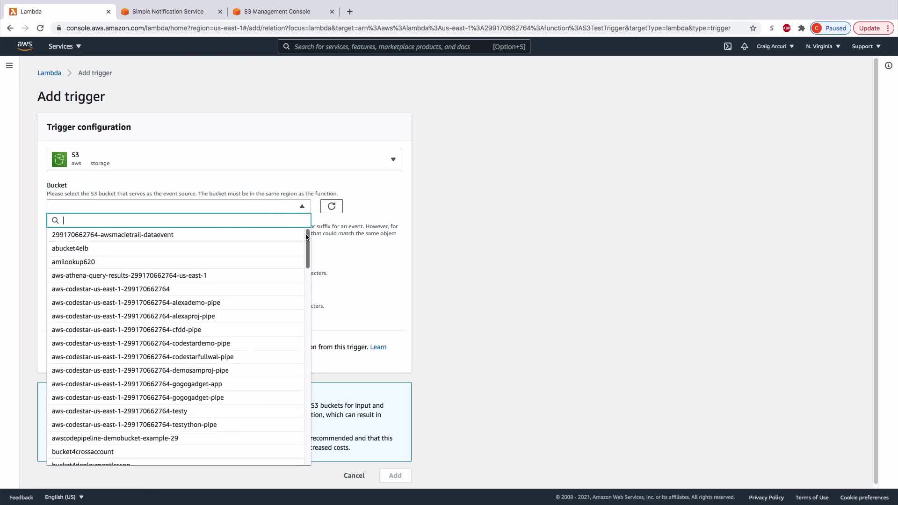Viewport: 898px width, 505px height.
Task: Expand the S3 trigger source dropdown
Action: click(393, 159)
